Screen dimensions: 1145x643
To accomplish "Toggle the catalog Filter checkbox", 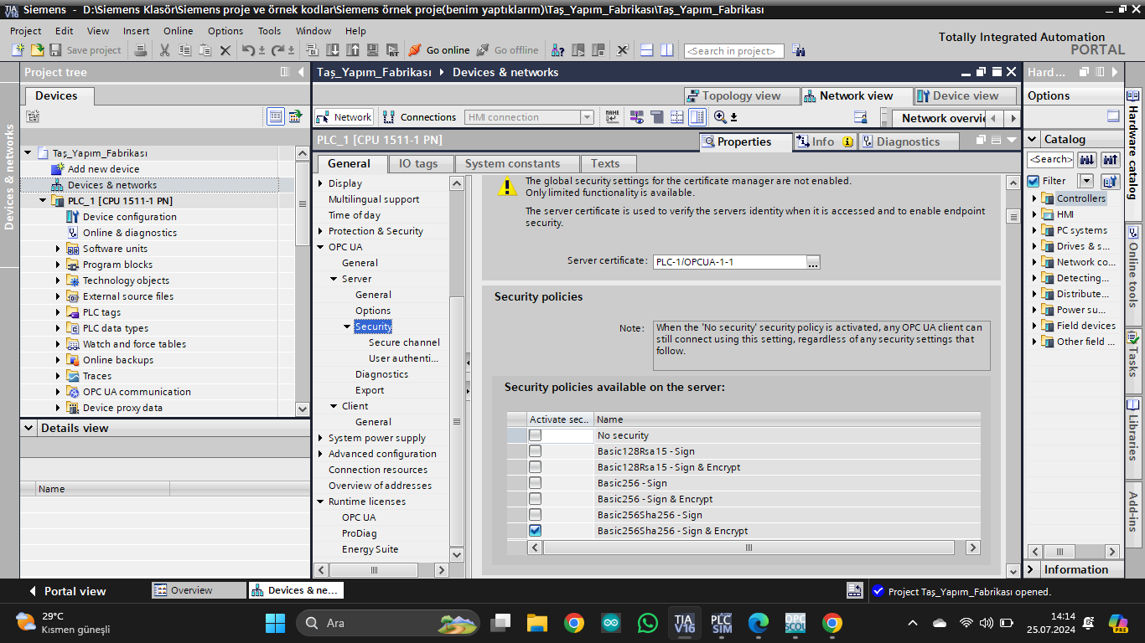I will (1034, 181).
